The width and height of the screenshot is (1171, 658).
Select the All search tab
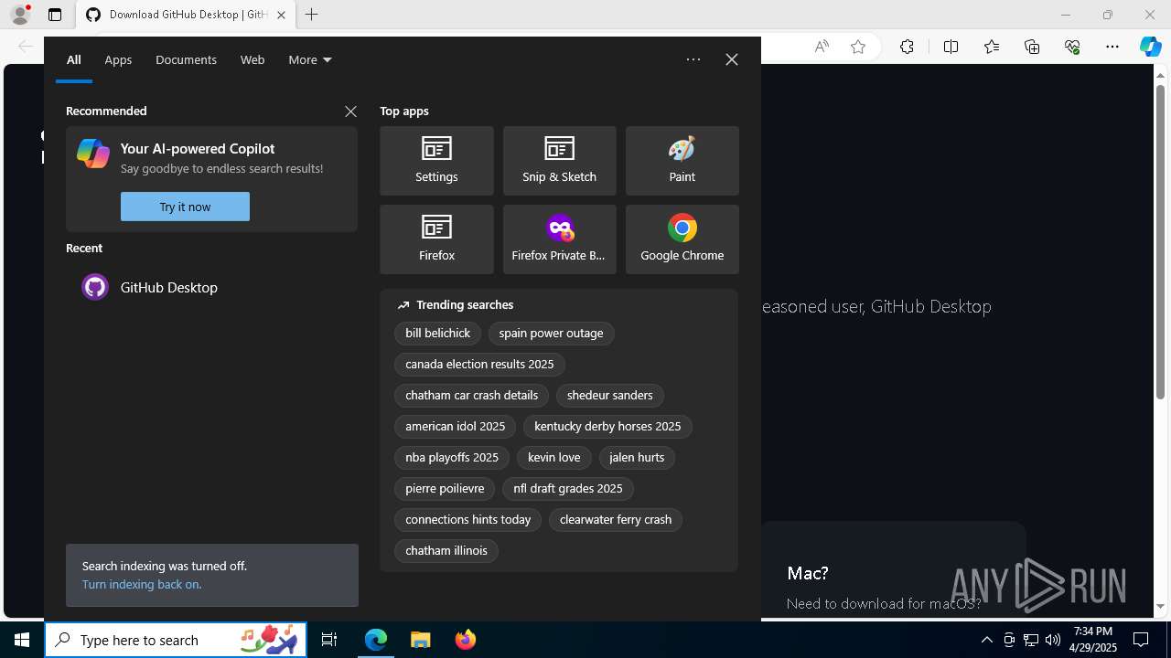(x=74, y=59)
